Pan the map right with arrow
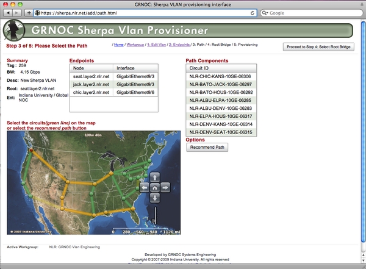 coord(165,187)
